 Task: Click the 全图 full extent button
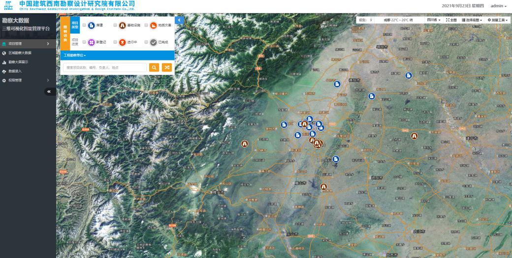[x=451, y=20]
